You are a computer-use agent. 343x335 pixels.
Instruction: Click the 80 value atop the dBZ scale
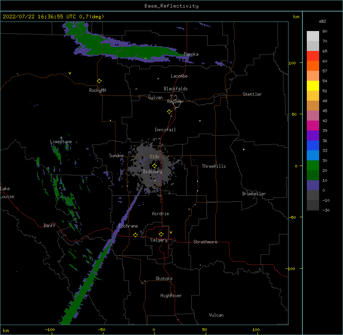[x=325, y=31]
